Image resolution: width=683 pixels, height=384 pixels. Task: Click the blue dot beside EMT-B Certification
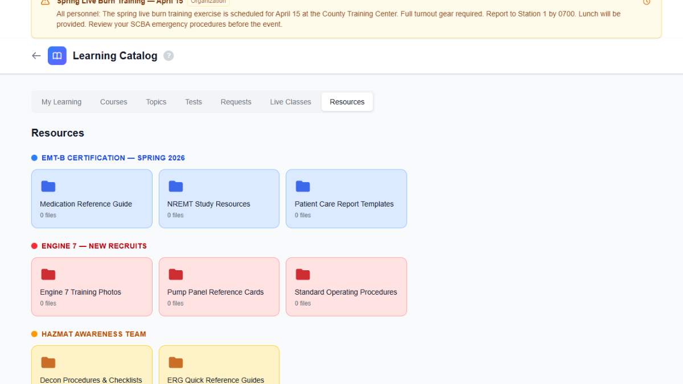[x=34, y=158]
